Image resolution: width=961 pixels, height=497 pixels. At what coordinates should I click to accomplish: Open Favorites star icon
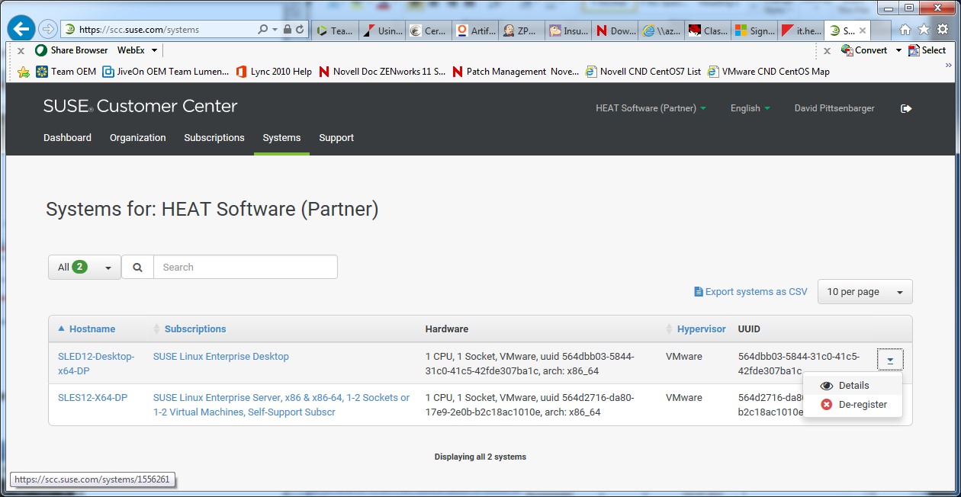[x=924, y=30]
